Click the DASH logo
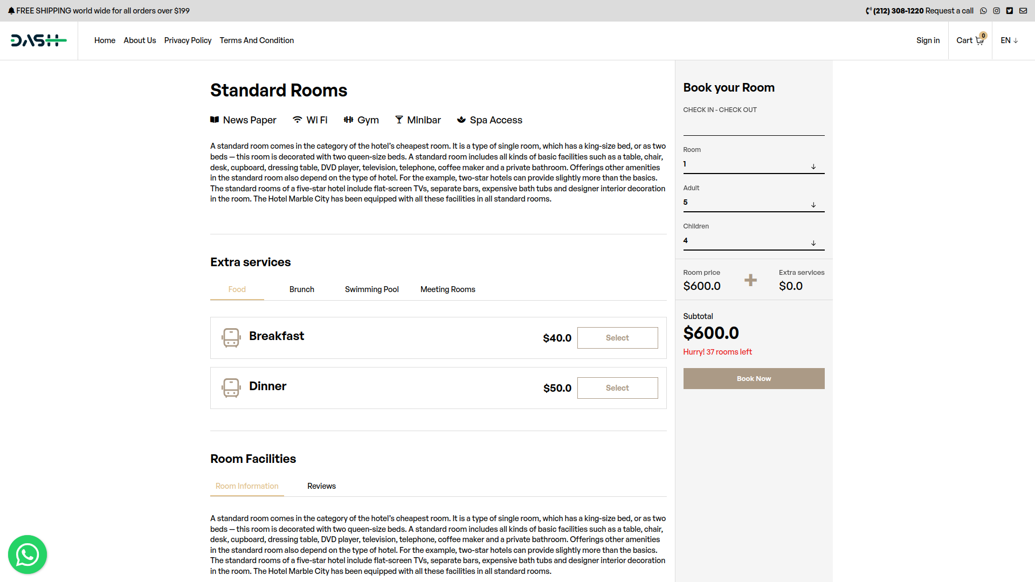The width and height of the screenshot is (1035, 582). click(x=38, y=40)
